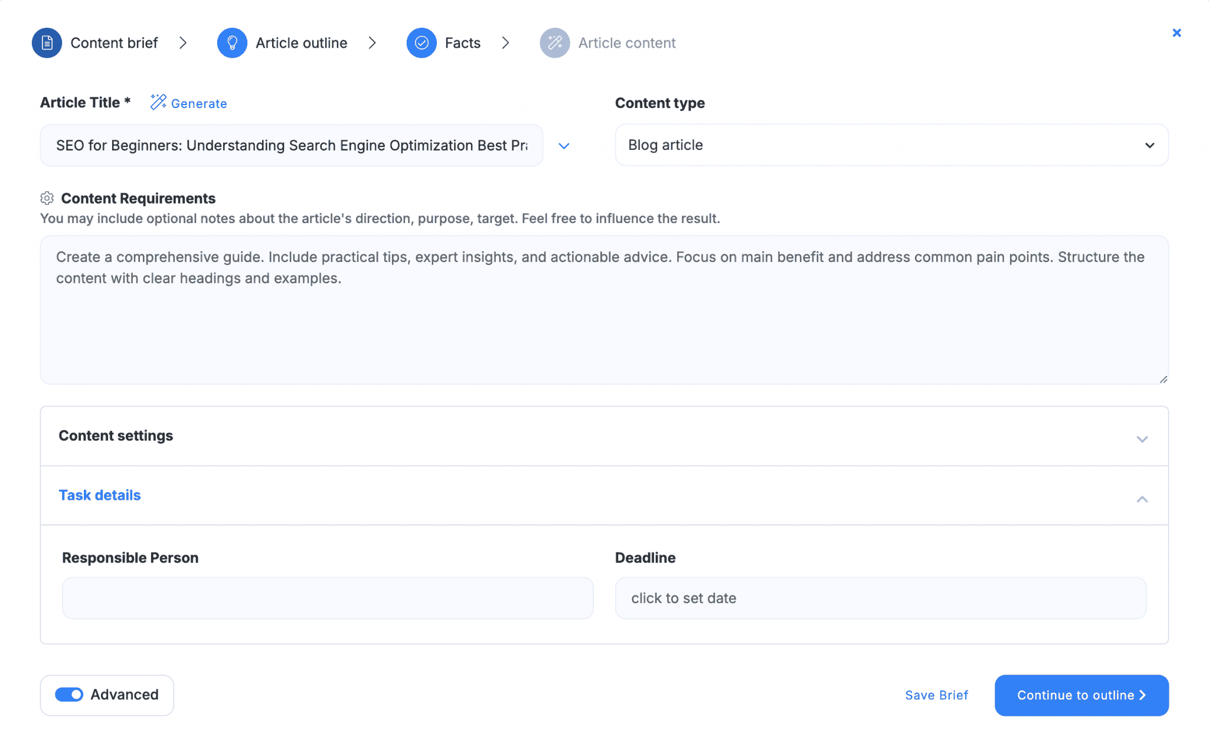Click the Save Brief link
Screen dimensions: 1209x750
point(936,695)
